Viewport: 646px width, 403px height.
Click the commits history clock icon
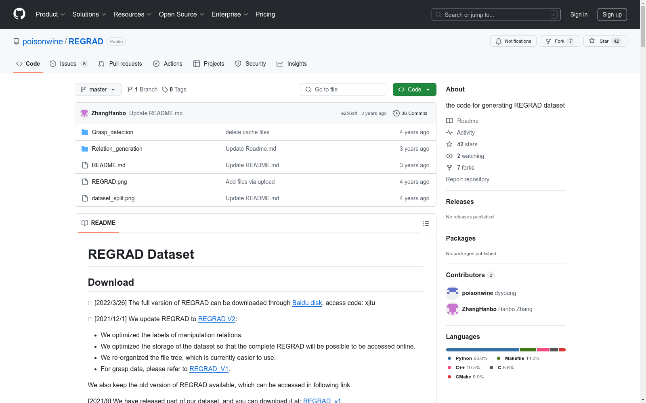tap(396, 113)
